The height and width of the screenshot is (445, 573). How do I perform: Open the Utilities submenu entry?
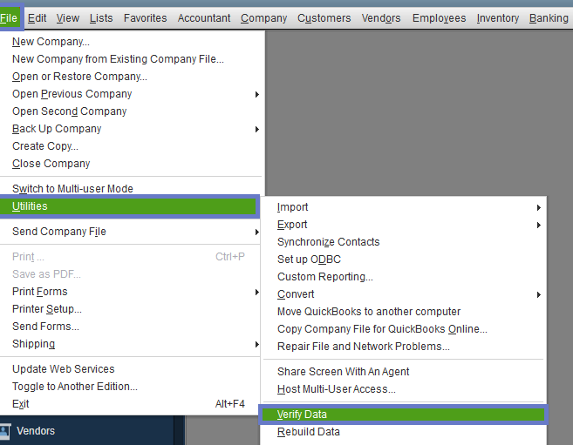pyautogui.click(x=128, y=206)
